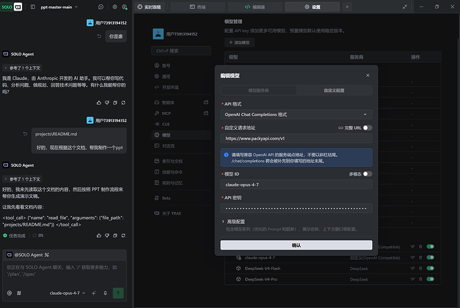
Task: Click the API 密钥 password field
Action: [296, 208]
